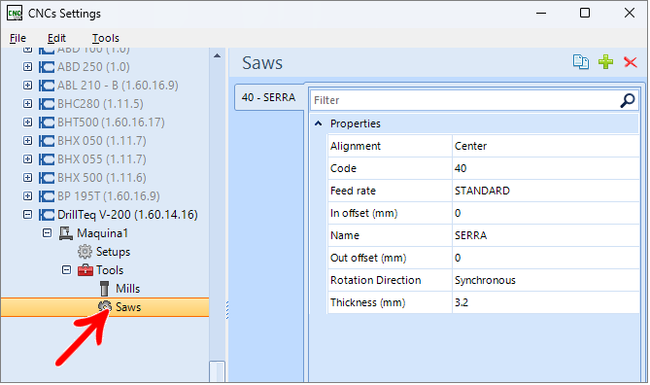Expand the BHX 055 (1.11.7) node
This screenshot has width=650, height=385.
pos(27,159)
